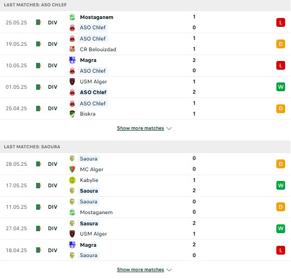Image resolution: width=291 pixels, height=279 pixels.
Task: Click the green W badge for USM Alger vs ASO Chlef
Action: click(x=281, y=87)
